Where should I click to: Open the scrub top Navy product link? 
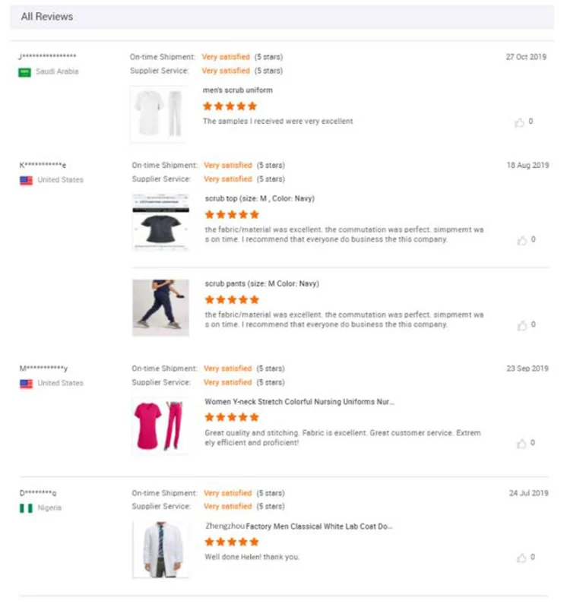(259, 199)
